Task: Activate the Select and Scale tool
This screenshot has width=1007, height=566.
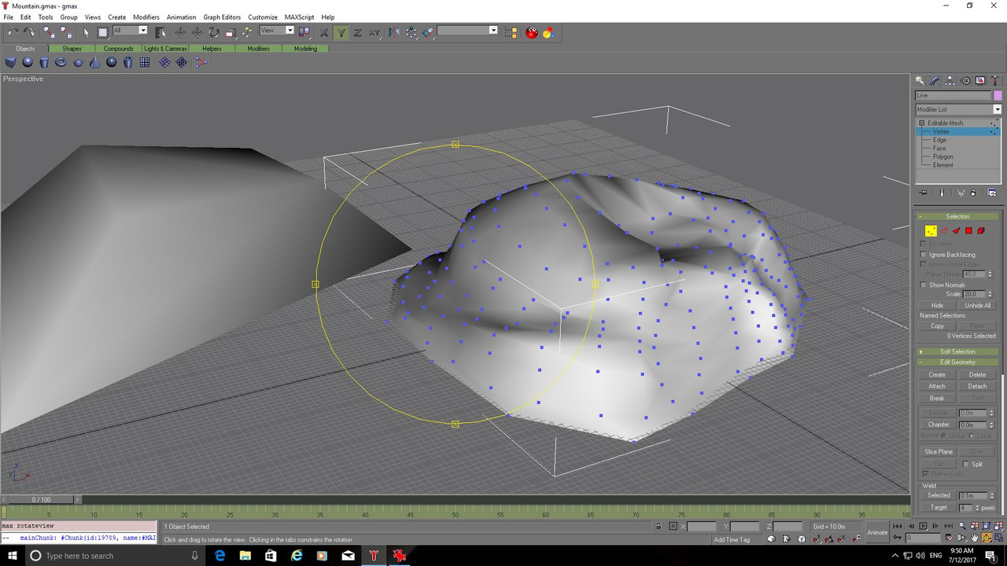Action: [231, 32]
